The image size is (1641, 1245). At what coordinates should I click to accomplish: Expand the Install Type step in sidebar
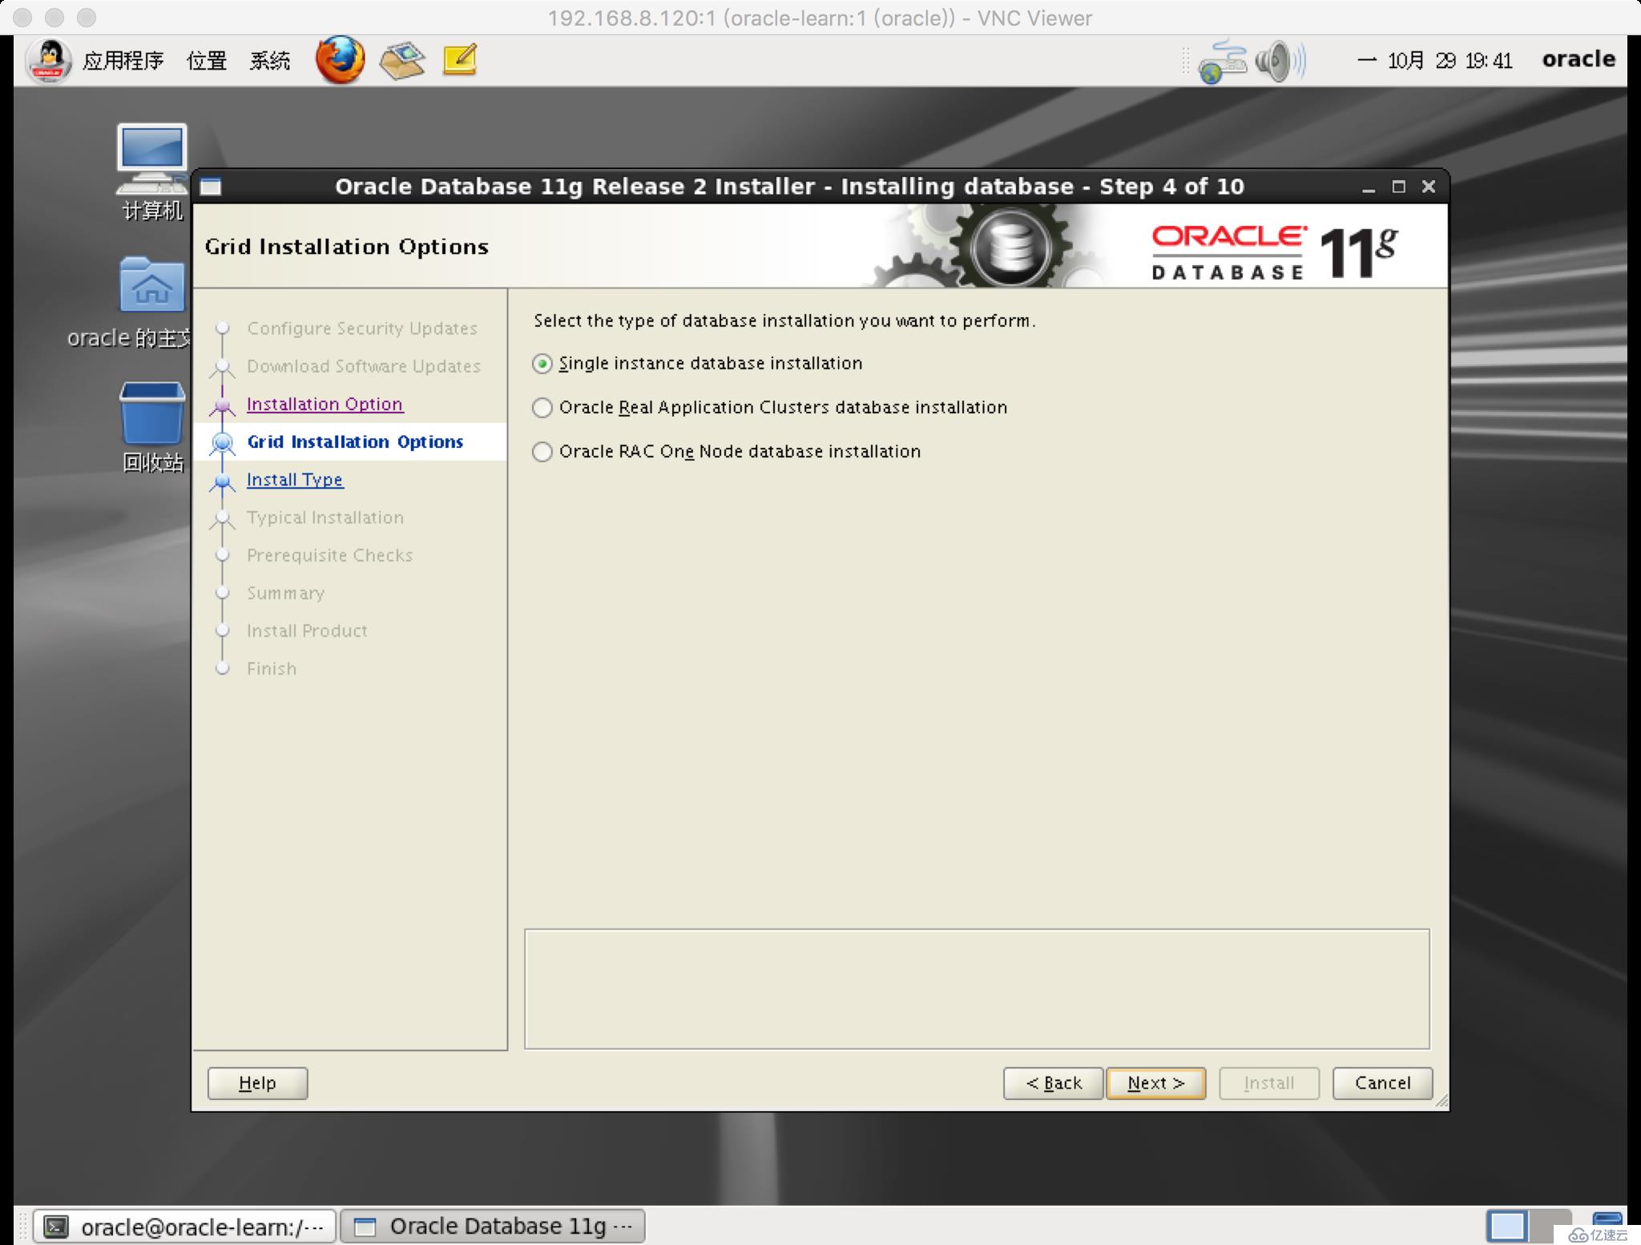pyautogui.click(x=294, y=478)
